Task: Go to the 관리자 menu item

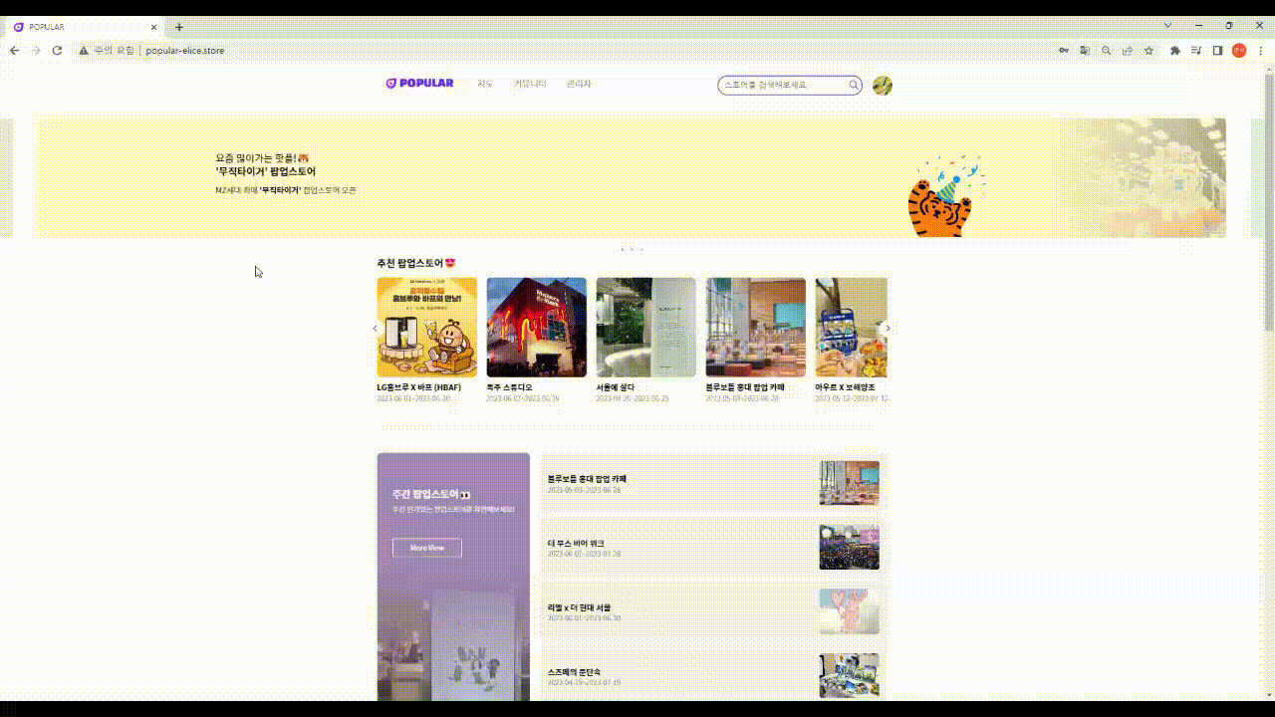Action: point(579,84)
